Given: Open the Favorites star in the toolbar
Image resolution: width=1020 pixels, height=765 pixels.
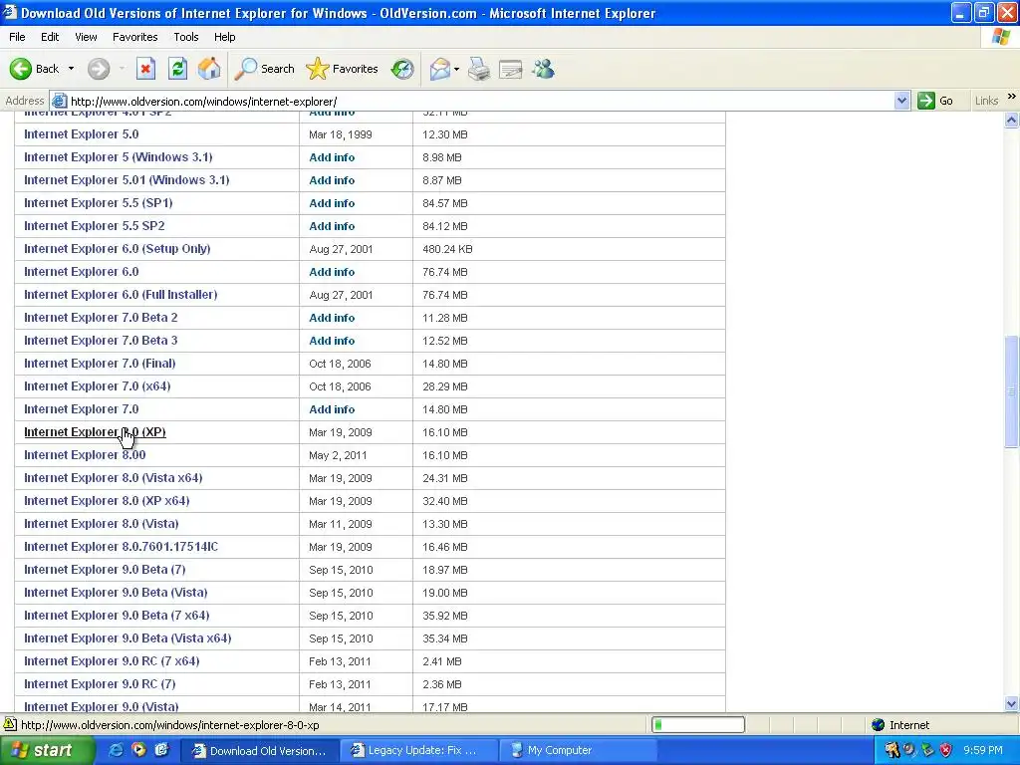Looking at the screenshot, I should click(343, 69).
